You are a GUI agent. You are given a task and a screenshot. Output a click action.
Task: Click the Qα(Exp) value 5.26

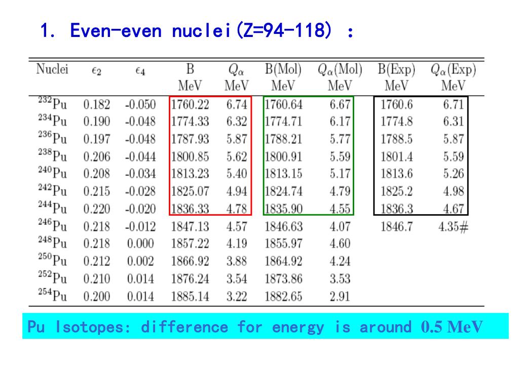(x=454, y=174)
